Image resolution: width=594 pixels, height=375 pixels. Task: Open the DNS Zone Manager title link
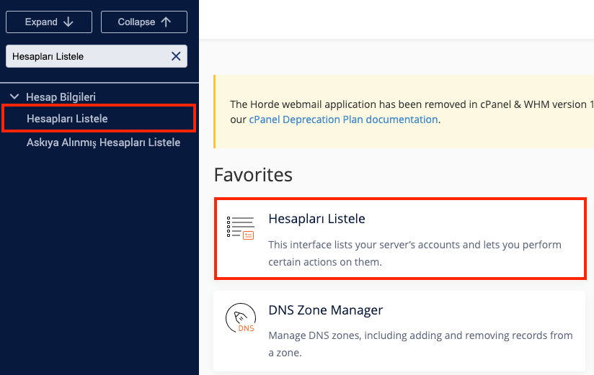(325, 310)
